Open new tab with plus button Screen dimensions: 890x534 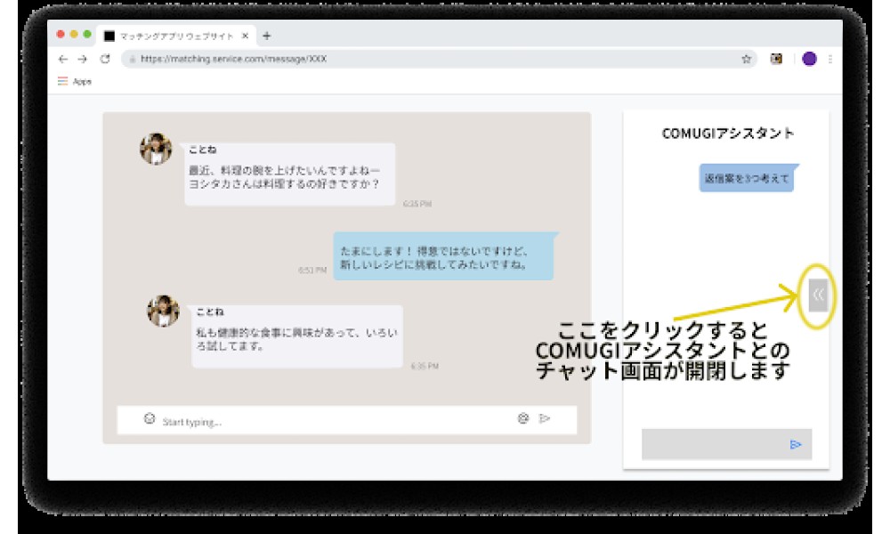click(267, 36)
